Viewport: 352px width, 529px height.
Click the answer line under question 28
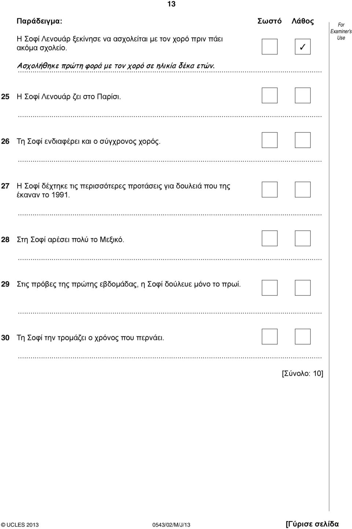[x=169, y=258]
